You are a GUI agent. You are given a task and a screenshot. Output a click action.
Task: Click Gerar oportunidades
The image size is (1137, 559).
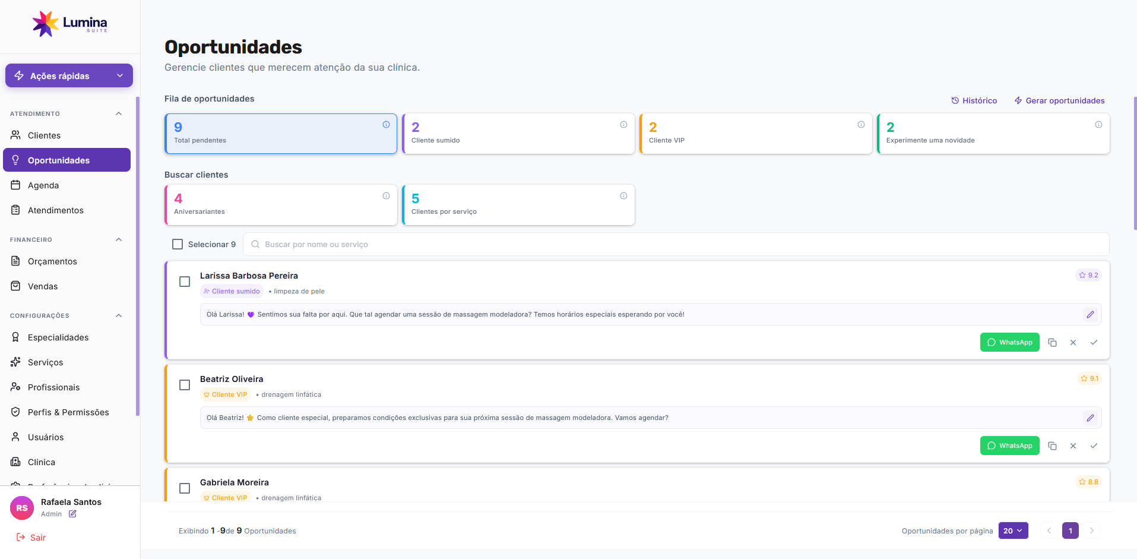coord(1060,100)
